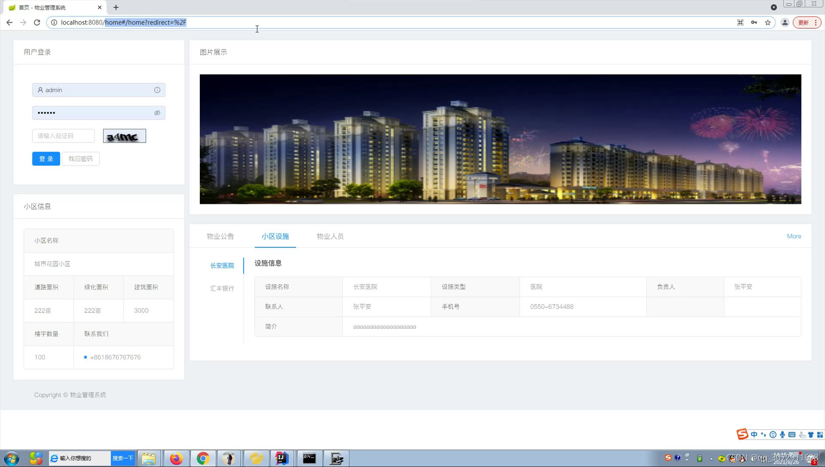Toggle Chinese/English mode on Sogou bar
Viewport: 825px width, 467px height.
754,434
